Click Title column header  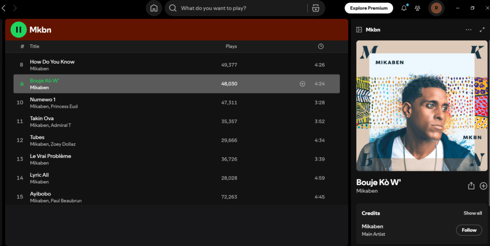[34, 46]
